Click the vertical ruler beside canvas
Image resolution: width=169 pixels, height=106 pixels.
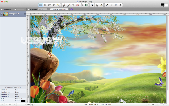click(28, 59)
